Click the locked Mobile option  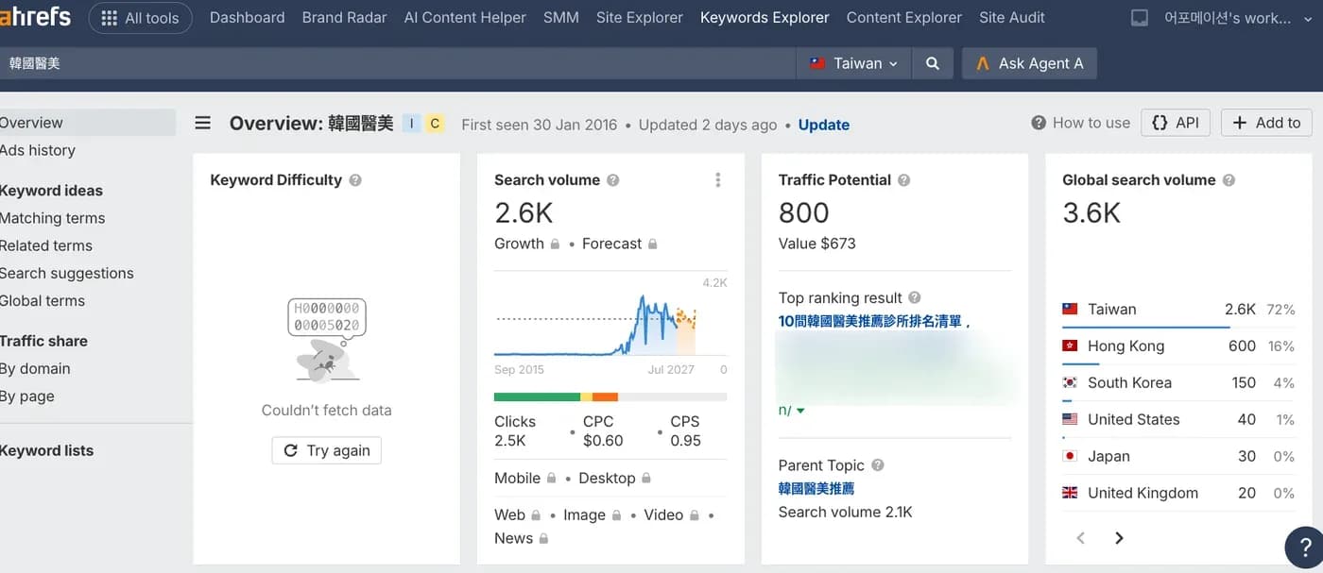click(524, 479)
